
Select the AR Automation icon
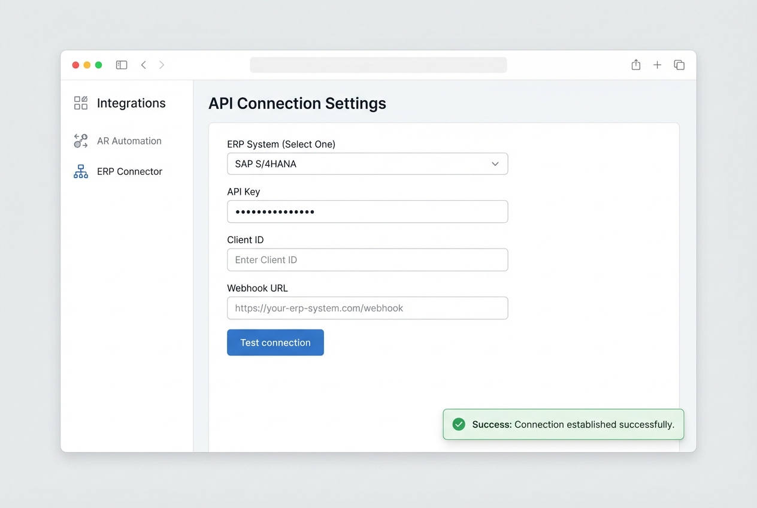(80, 141)
